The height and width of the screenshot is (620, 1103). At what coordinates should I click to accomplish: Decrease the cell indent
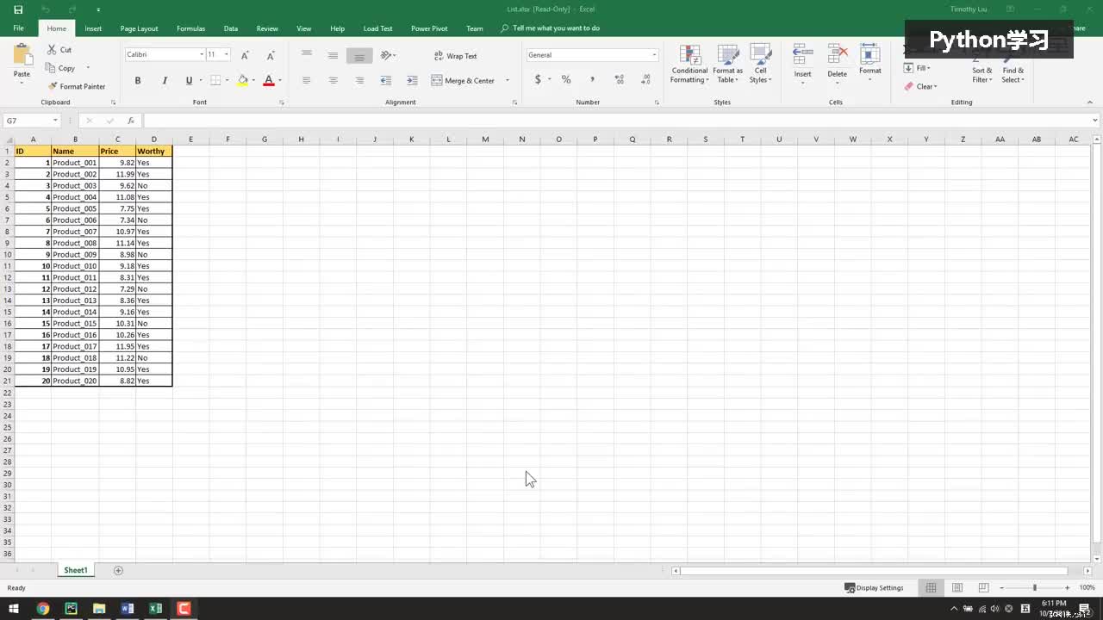[x=386, y=80]
